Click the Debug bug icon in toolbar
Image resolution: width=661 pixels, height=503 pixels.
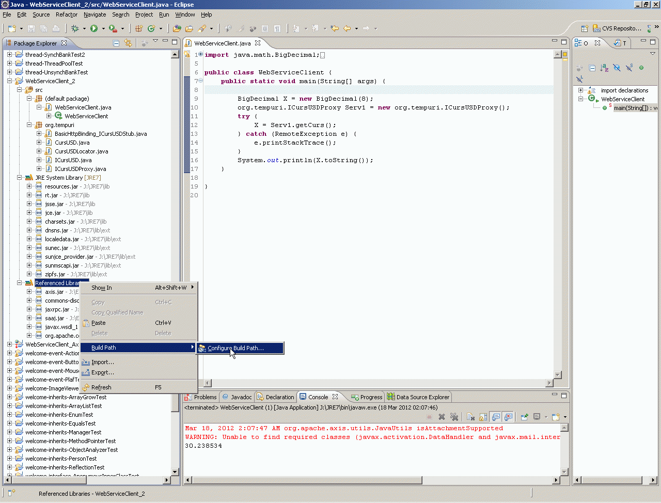click(x=75, y=28)
